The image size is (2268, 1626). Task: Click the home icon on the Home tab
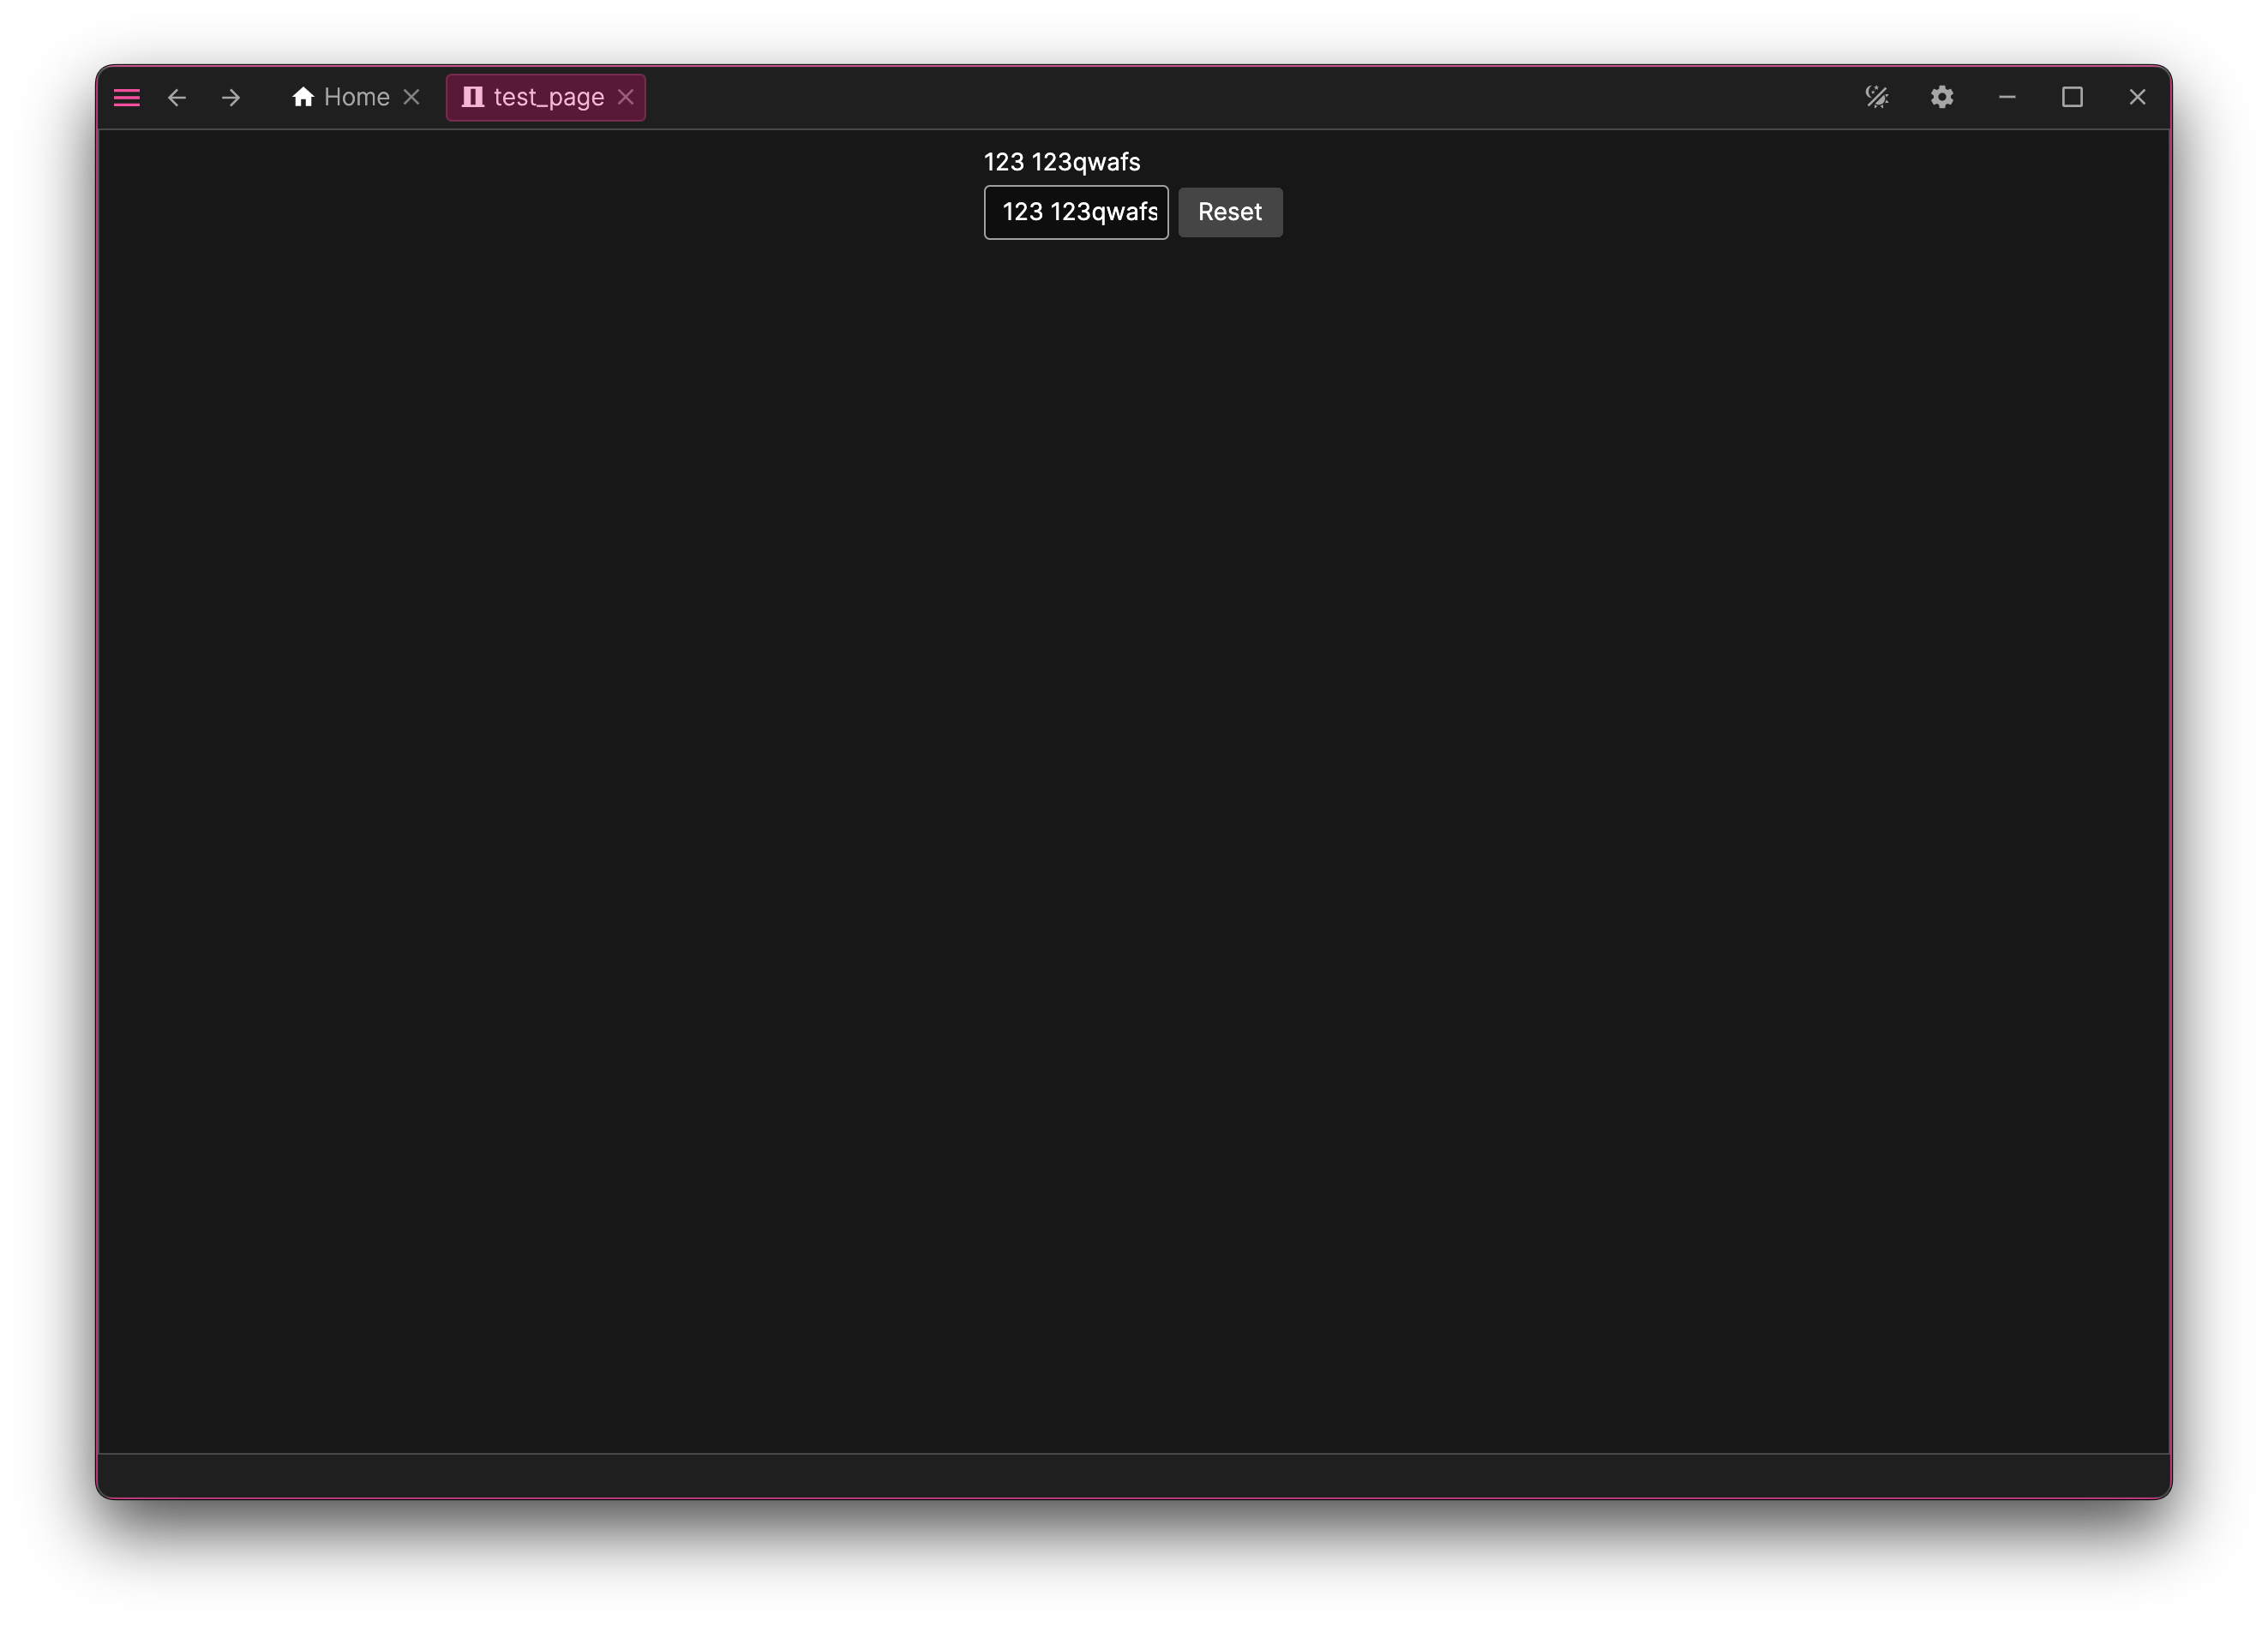click(304, 96)
